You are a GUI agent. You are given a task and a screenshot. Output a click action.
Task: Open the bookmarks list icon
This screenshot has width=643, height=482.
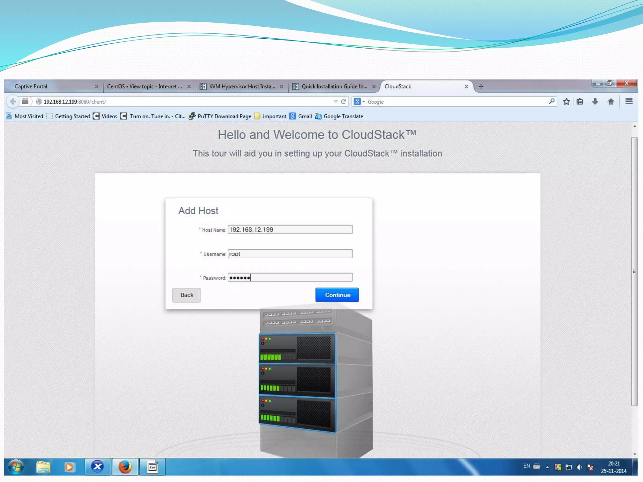(x=580, y=102)
